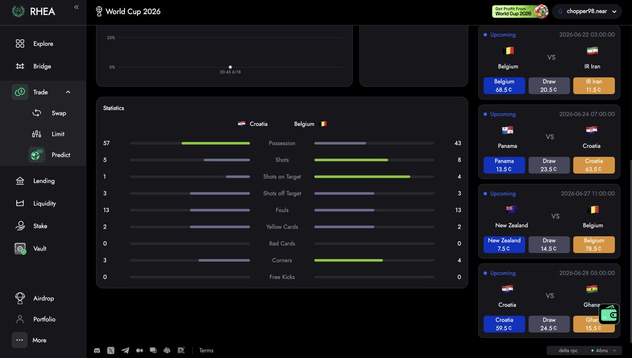632x358 pixels.
Task: Open the Vault safe icon
Action: (20, 249)
